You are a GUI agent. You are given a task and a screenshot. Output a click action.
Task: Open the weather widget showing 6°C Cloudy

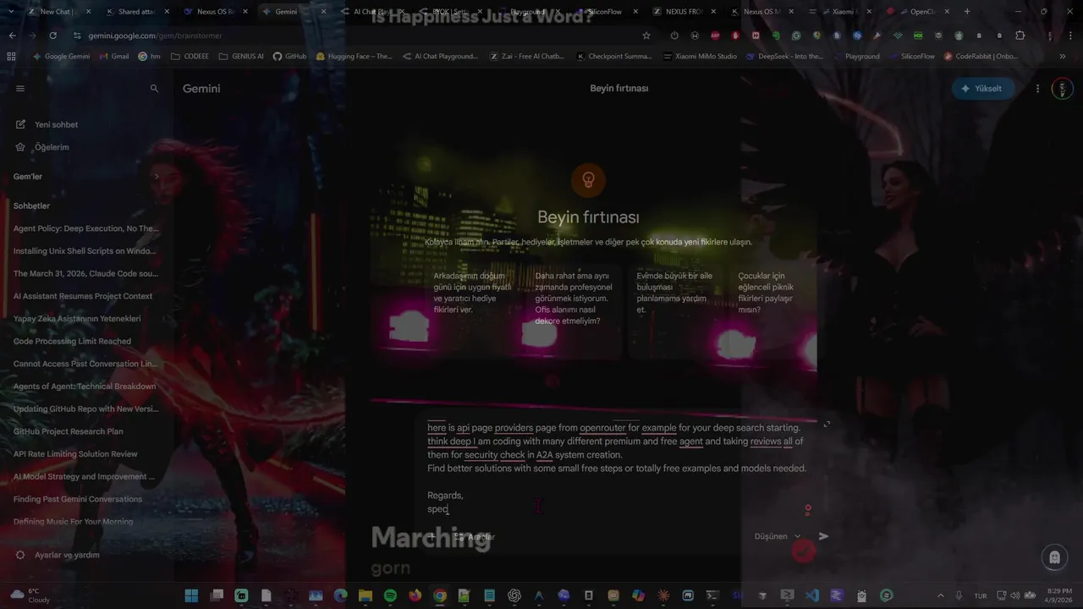(x=30, y=595)
